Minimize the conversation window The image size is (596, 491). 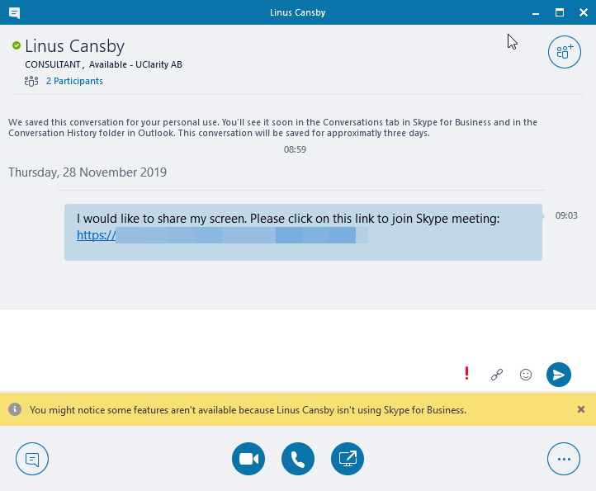tap(536, 13)
